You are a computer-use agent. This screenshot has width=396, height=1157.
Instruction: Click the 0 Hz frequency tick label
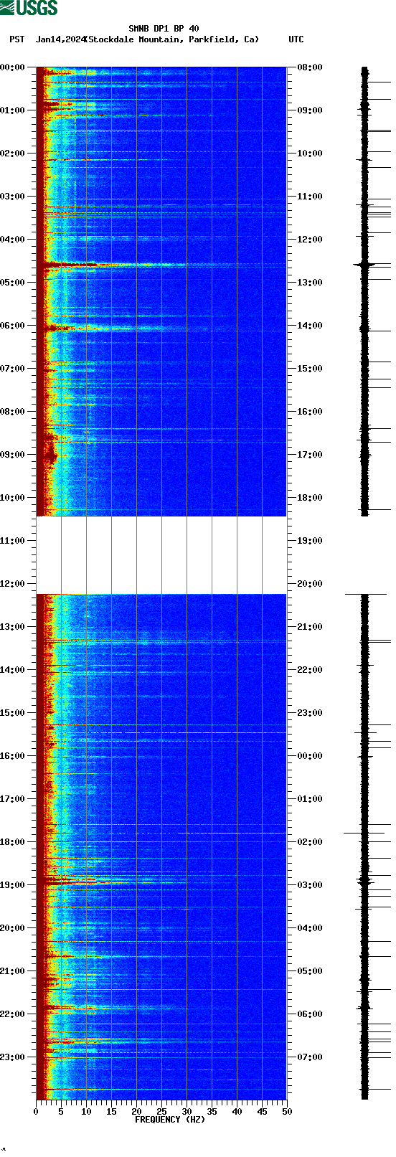(36, 1112)
